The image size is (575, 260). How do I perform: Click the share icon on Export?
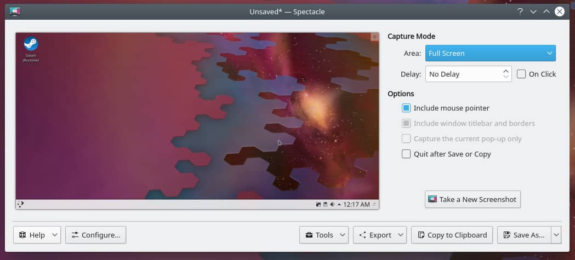click(x=363, y=235)
